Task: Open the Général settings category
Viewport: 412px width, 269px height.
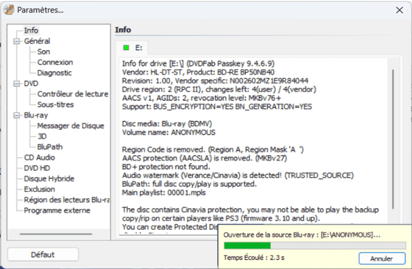Action: click(37, 41)
